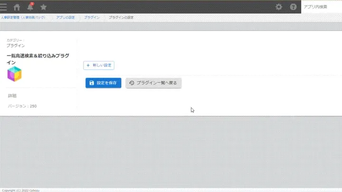Click the plugin title 一覧高速検索＆絞り込みプラグイン
Image resolution: width=342 pixels, height=192 pixels.
(x=38, y=59)
